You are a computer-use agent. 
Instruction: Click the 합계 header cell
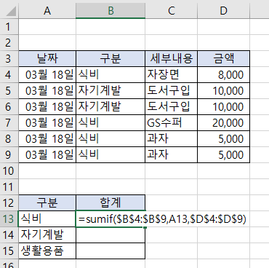pyautogui.click(x=111, y=203)
